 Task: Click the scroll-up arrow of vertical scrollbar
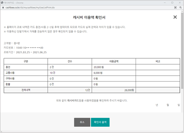182,11
